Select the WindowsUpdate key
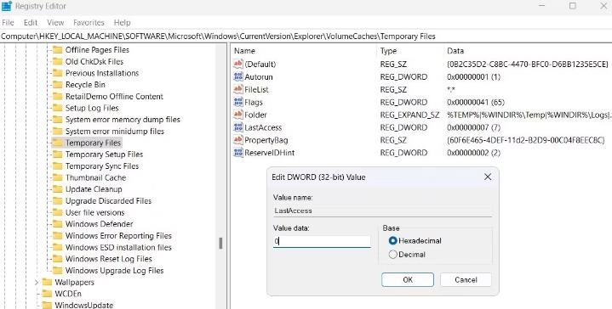 tap(84, 305)
